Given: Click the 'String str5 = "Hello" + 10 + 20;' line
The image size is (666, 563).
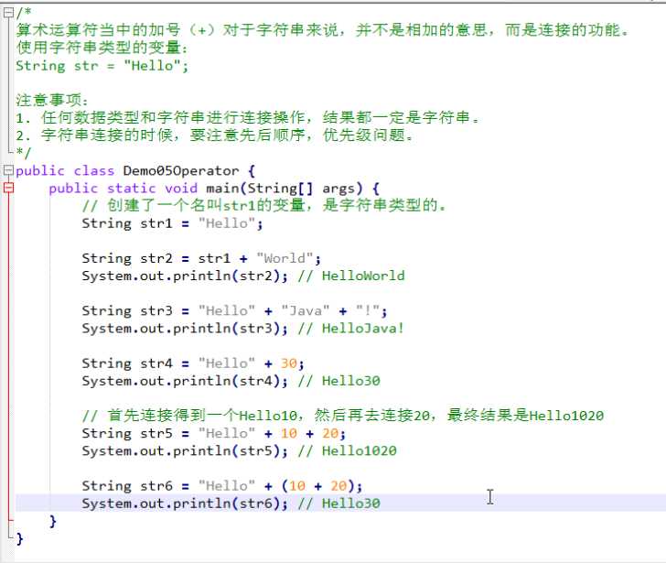Looking at the screenshot, I should (x=214, y=433).
